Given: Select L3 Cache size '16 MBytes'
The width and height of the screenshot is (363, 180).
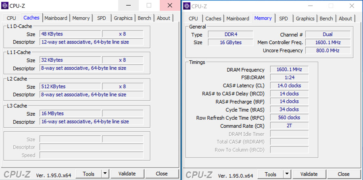Looking at the screenshot, I should tap(70, 114).
